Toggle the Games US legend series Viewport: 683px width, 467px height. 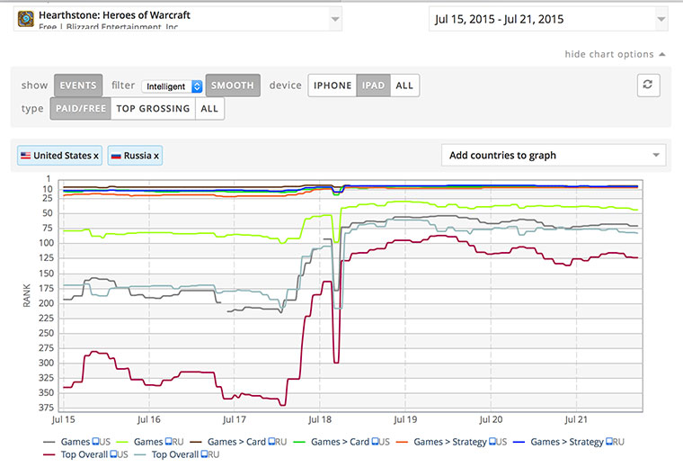coord(78,442)
